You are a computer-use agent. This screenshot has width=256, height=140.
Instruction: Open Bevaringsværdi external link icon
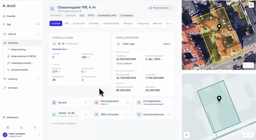pyautogui.click(x=128, y=103)
